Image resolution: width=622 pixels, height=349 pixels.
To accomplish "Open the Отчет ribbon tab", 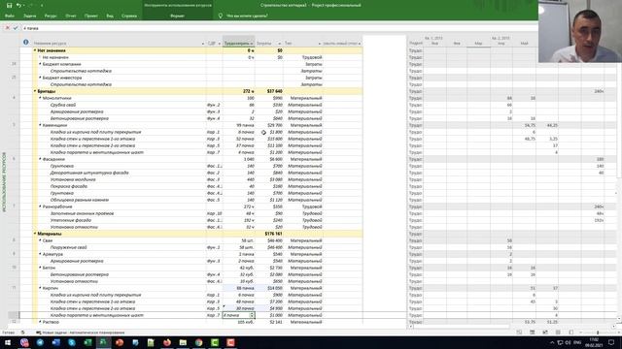I will [71, 16].
